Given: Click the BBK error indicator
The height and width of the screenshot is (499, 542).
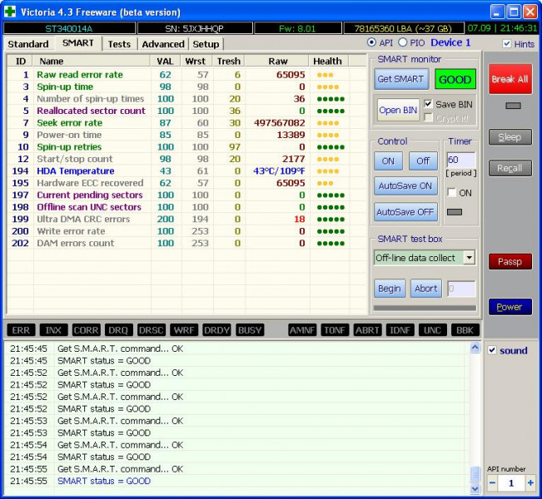Looking at the screenshot, I should point(465,330).
